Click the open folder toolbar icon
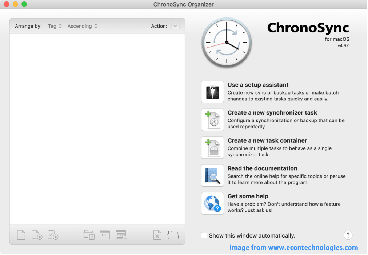 (173, 235)
